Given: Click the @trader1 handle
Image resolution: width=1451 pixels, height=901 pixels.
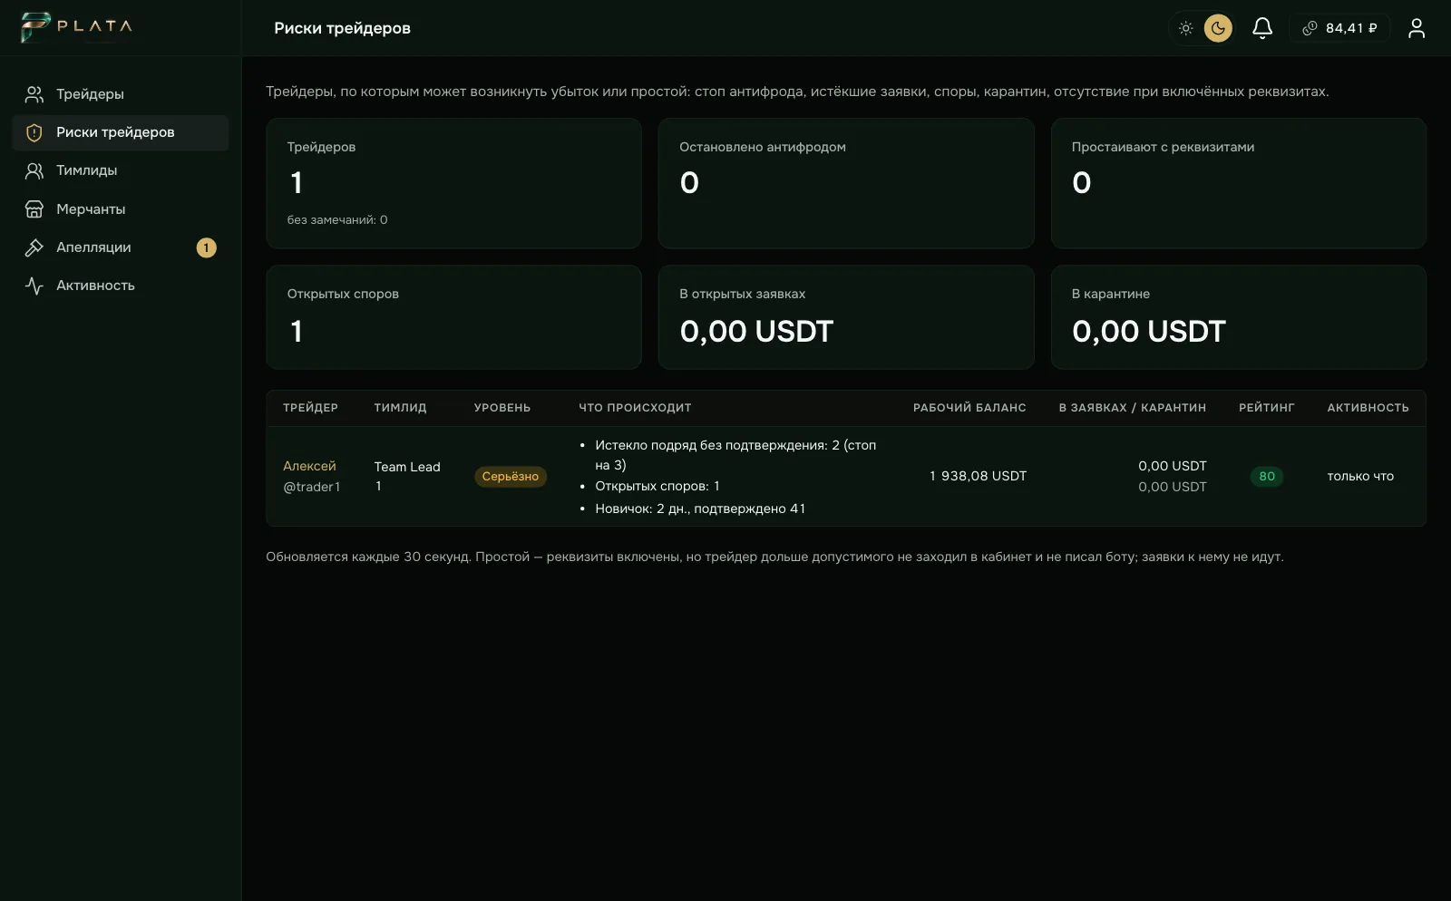Looking at the screenshot, I should click(x=312, y=487).
